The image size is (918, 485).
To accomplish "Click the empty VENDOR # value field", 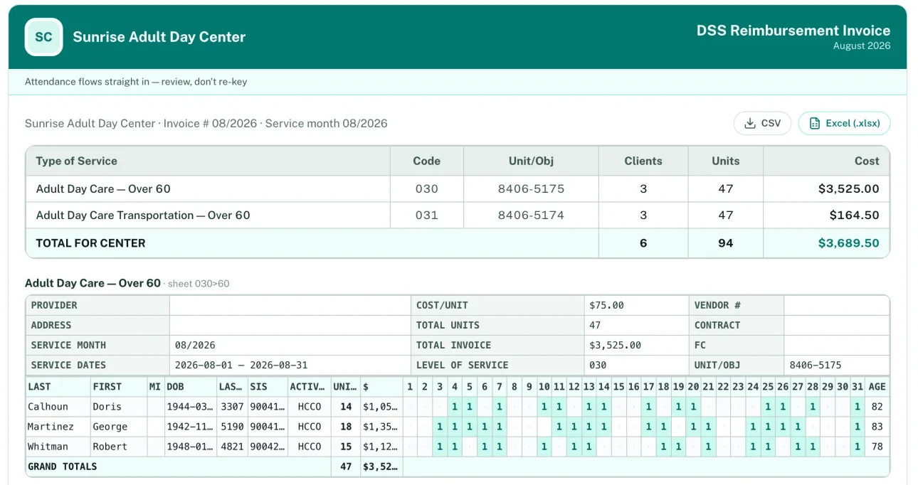I will (x=836, y=305).
